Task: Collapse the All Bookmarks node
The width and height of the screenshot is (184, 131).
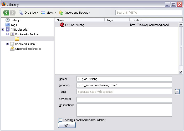Action: (x=3, y=29)
